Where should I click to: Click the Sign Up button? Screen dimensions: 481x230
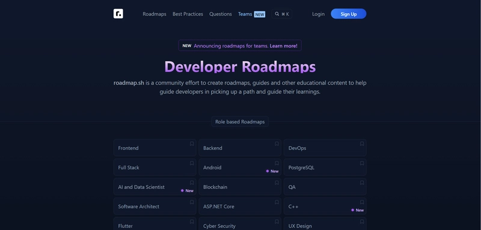(349, 14)
